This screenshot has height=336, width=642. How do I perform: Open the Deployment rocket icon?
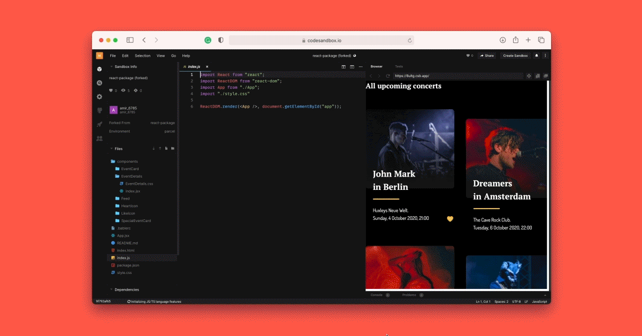pyautogui.click(x=100, y=124)
